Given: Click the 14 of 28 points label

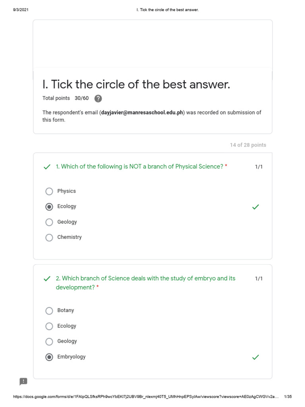Looking at the screenshot, I should coord(248,145).
